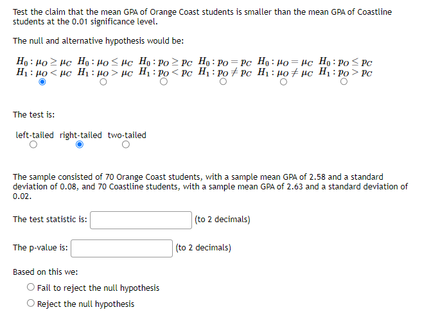Click the 'Reject the null hypothesis' label text
This screenshot has height=321, width=431.
point(86,304)
